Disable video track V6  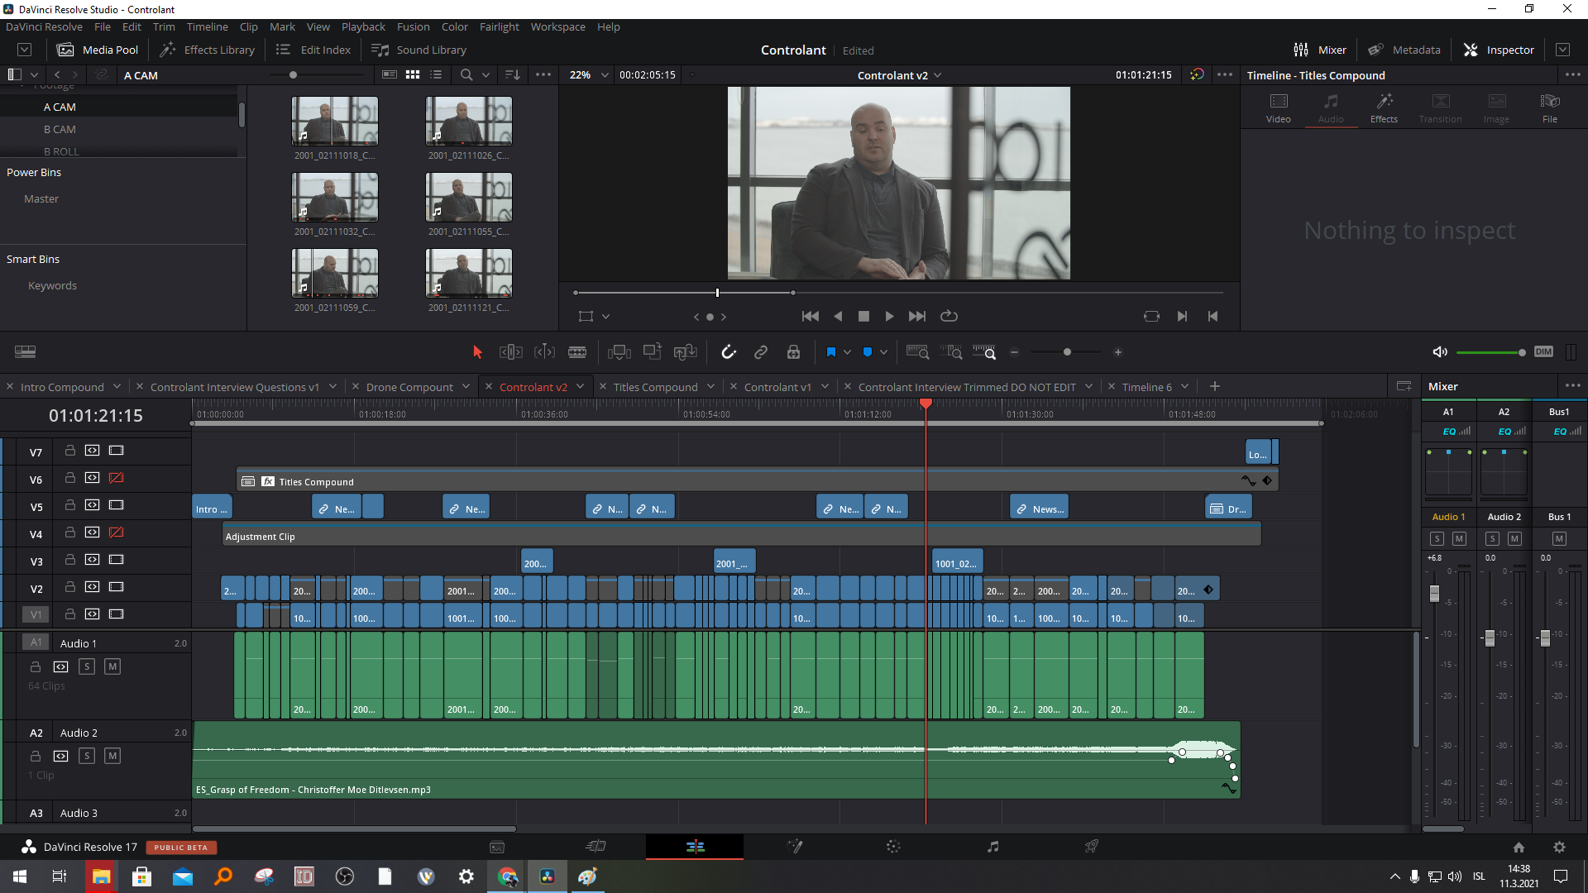117,478
